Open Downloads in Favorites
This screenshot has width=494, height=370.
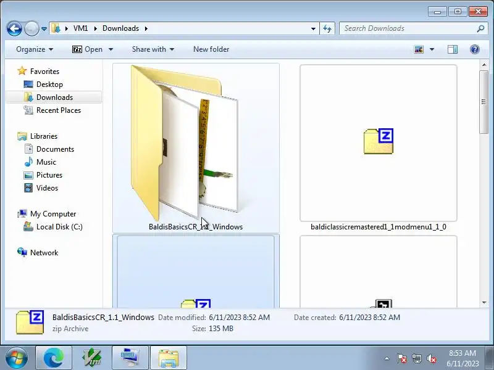[54, 97]
